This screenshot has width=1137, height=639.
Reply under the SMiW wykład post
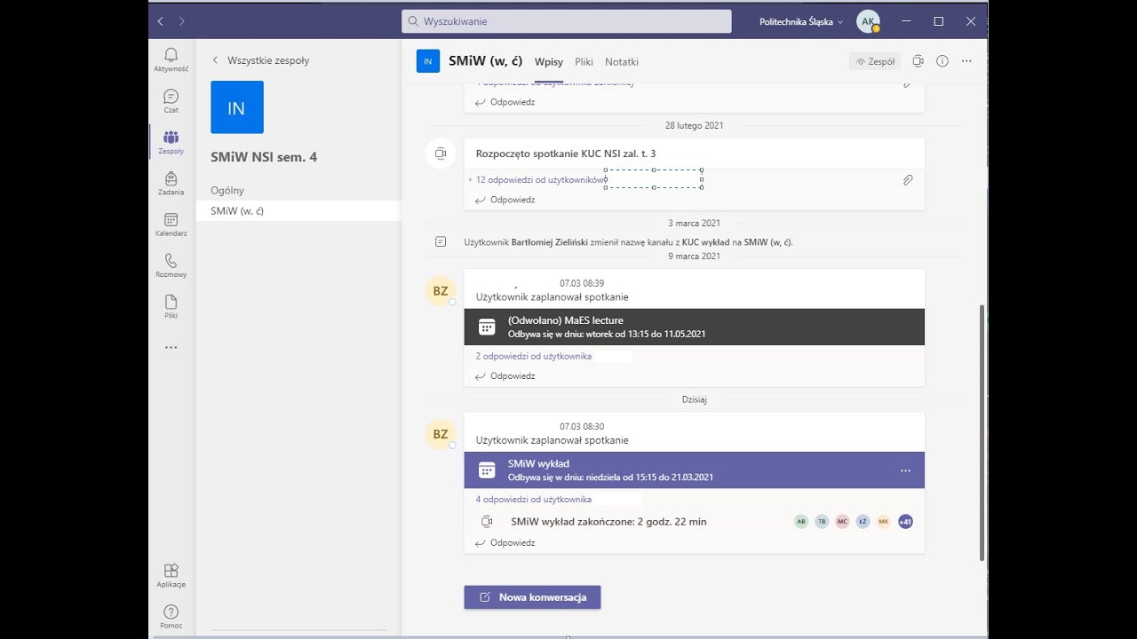tap(505, 543)
